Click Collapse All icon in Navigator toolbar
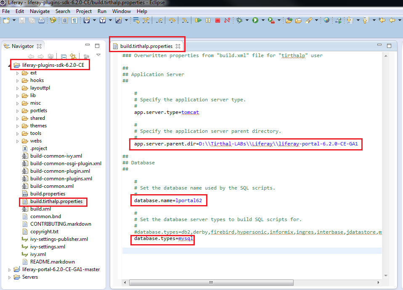This screenshot has height=290, width=403. (x=64, y=56)
